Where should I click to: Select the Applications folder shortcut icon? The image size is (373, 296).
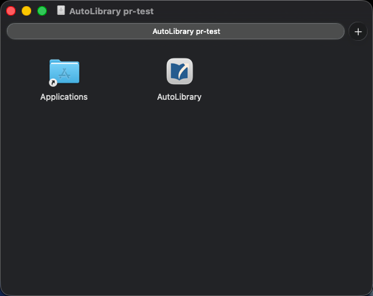64,73
